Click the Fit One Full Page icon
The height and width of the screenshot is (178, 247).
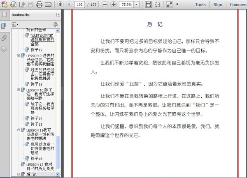pos(157,5)
